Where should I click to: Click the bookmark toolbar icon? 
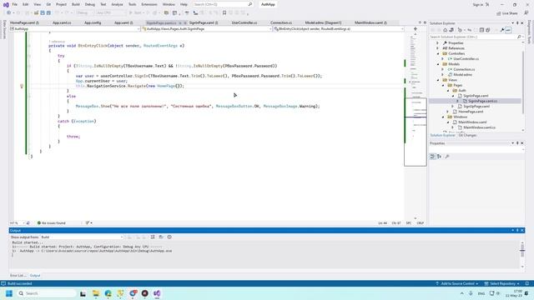[x=224, y=13]
